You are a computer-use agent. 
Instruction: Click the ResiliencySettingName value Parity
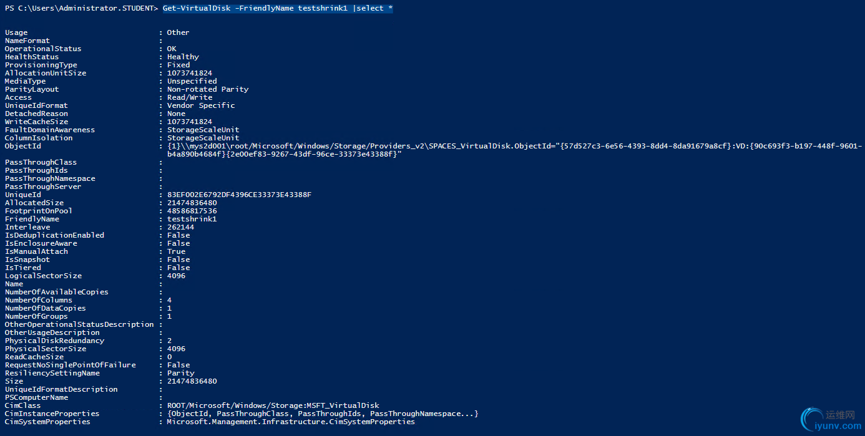(181, 373)
